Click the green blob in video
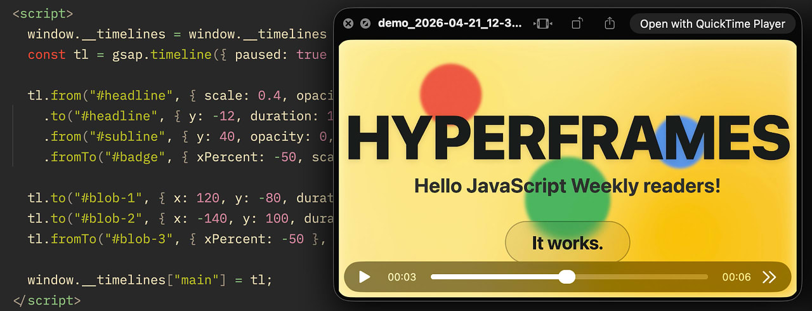 568,199
